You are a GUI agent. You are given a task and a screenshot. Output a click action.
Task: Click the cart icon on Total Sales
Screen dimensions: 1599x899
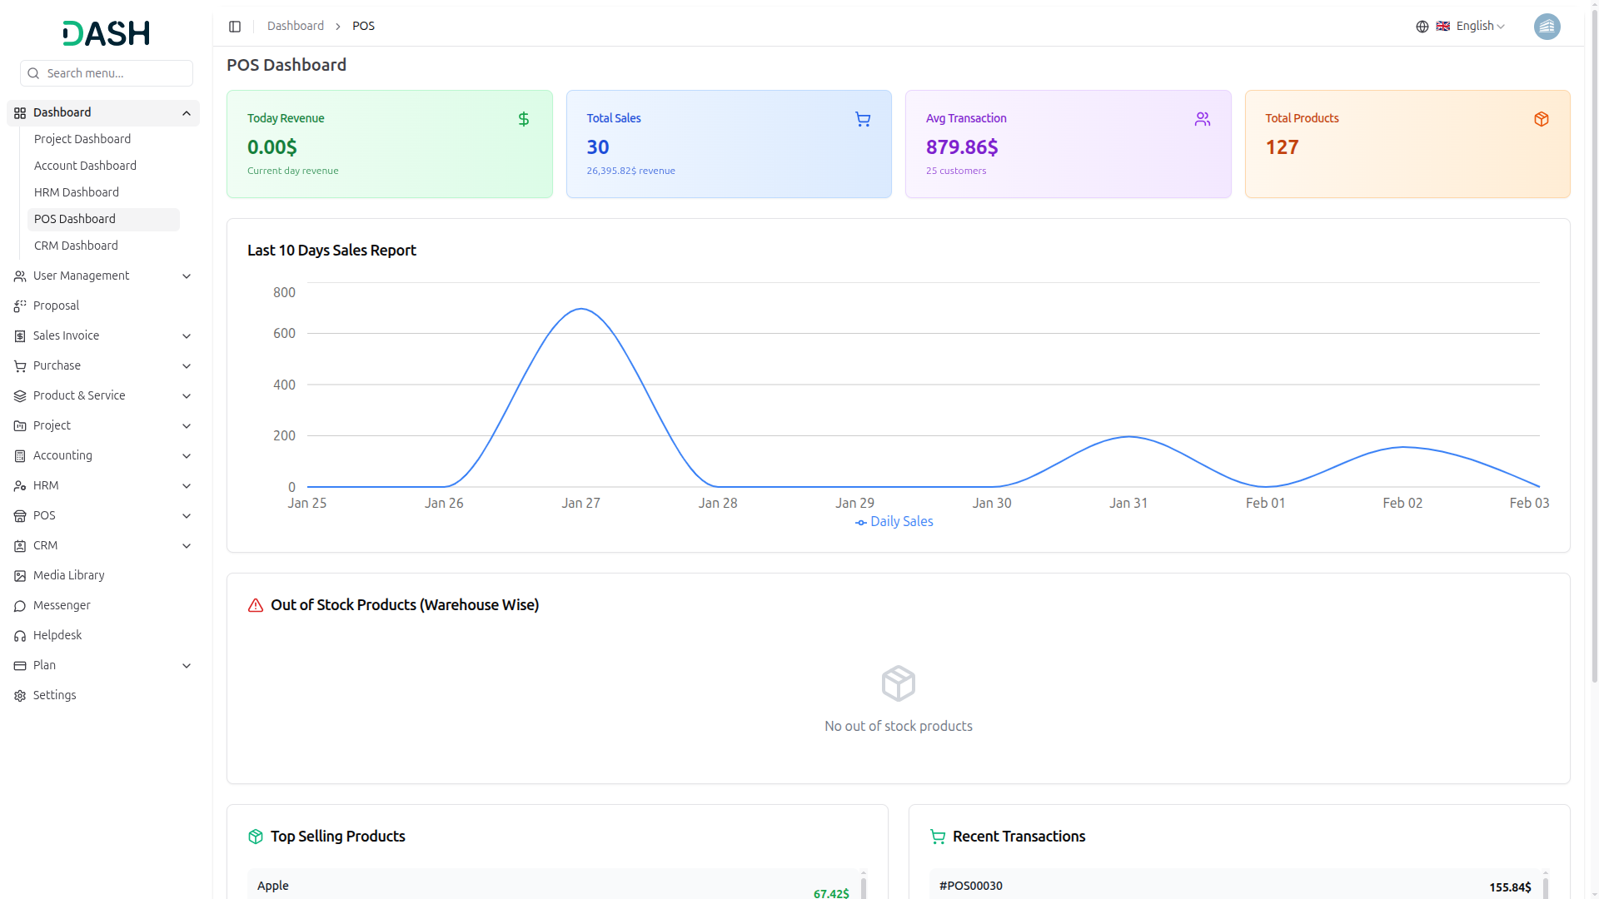point(863,119)
